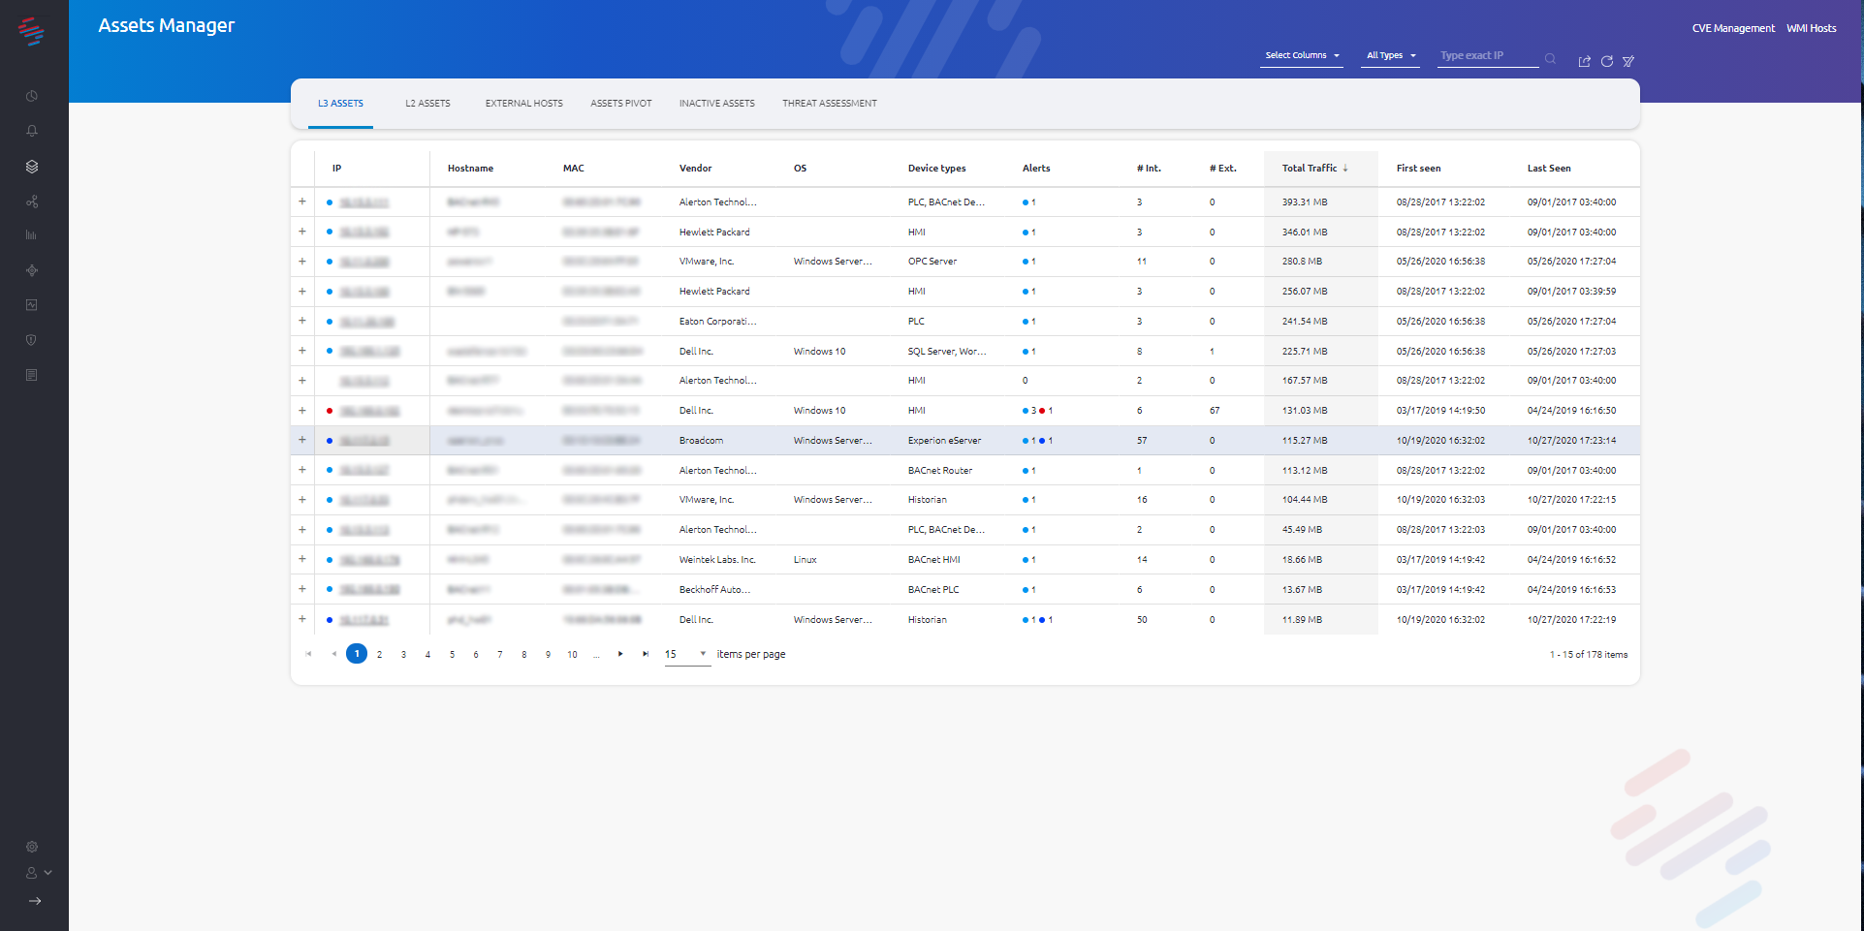Open the dashboard pie chart icon in sidebar
This screenshot has height=931, width=1864.
[x=32, y=96]
